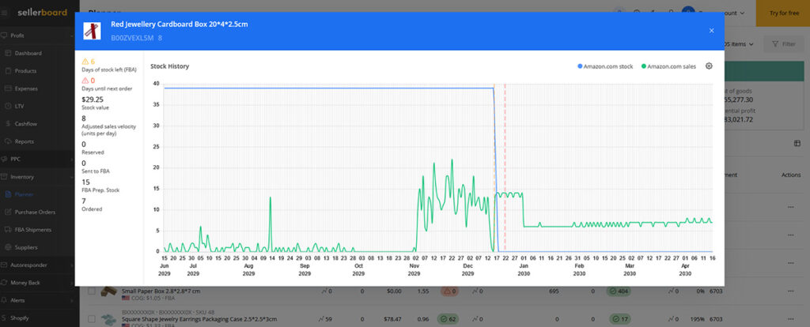Click the Planner sidebar icon

(x=8, y=194)
